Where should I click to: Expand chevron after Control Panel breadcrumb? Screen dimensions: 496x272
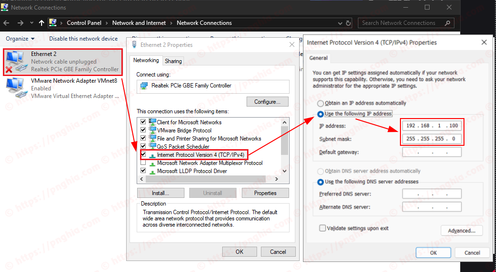pos(107,23)
